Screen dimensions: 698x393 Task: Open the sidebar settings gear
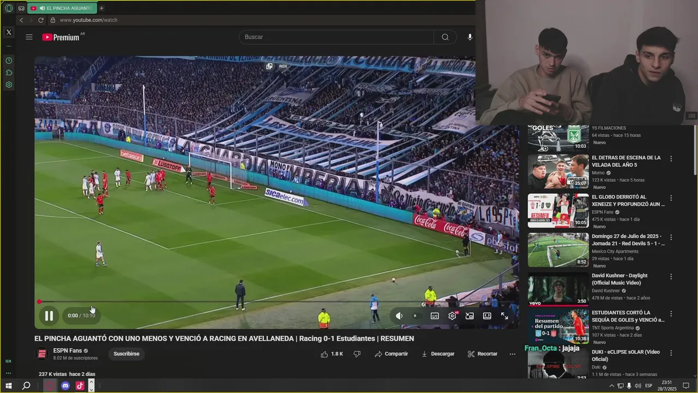(9, 85)
